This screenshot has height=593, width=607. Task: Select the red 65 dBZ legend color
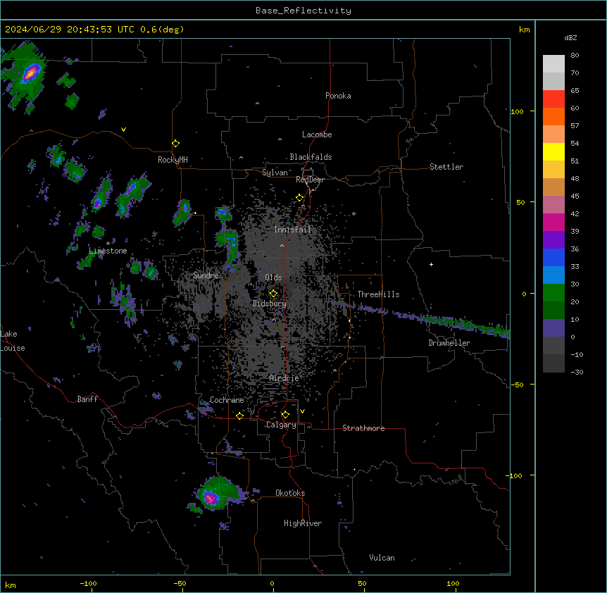click(x=553, y=99)
